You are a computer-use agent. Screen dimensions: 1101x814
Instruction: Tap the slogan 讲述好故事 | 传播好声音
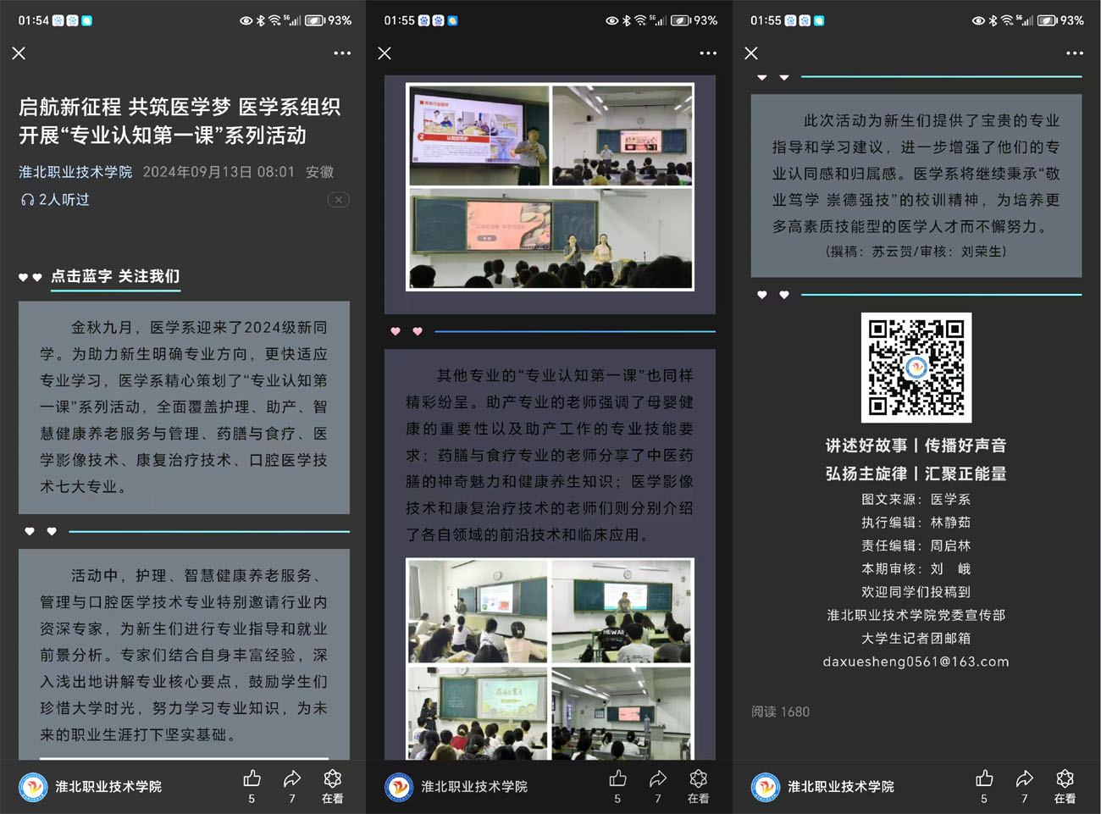point(916,446)
